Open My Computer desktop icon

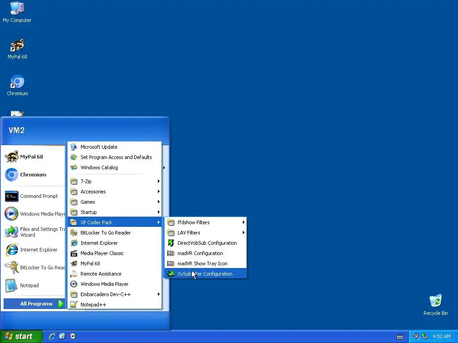[17, 13]
